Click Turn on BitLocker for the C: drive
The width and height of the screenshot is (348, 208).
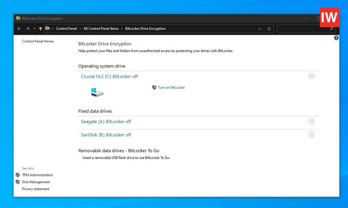click(171, 88)
